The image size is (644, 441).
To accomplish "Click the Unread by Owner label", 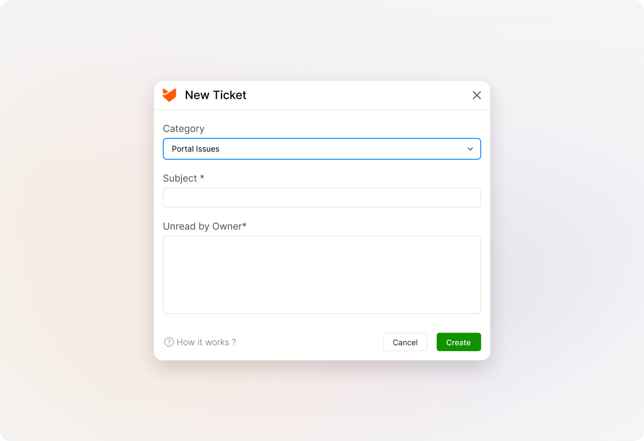I will pos(205,226).
